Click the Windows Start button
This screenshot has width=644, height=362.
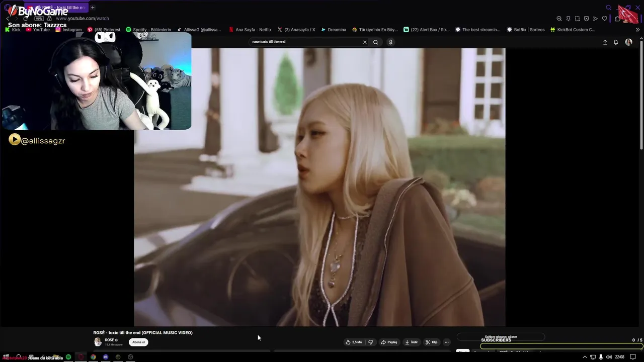pyautogui.click(x=6, y=357)
